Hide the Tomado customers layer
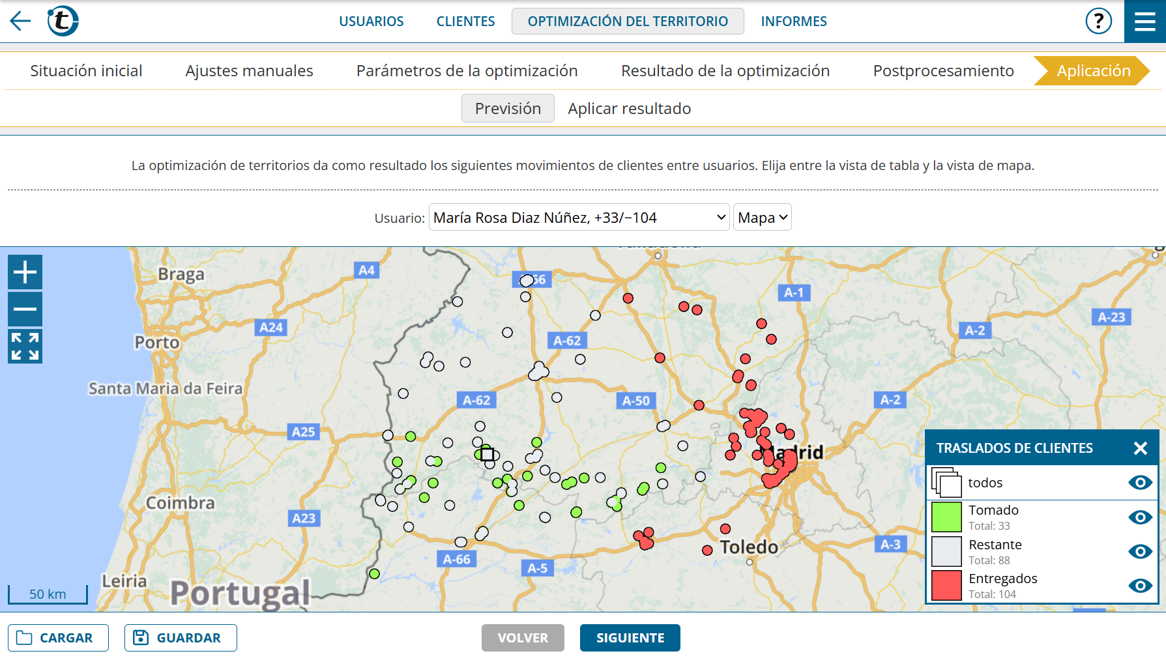The height and width of the screenshot is (660, 1166). pos(1139,517)
